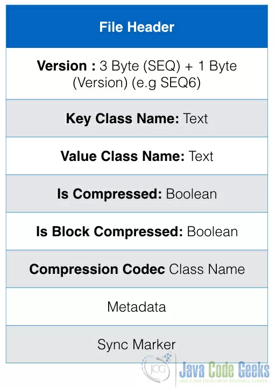
Task: Click the JCG circular logo icon
Action: tap(157, 369)
